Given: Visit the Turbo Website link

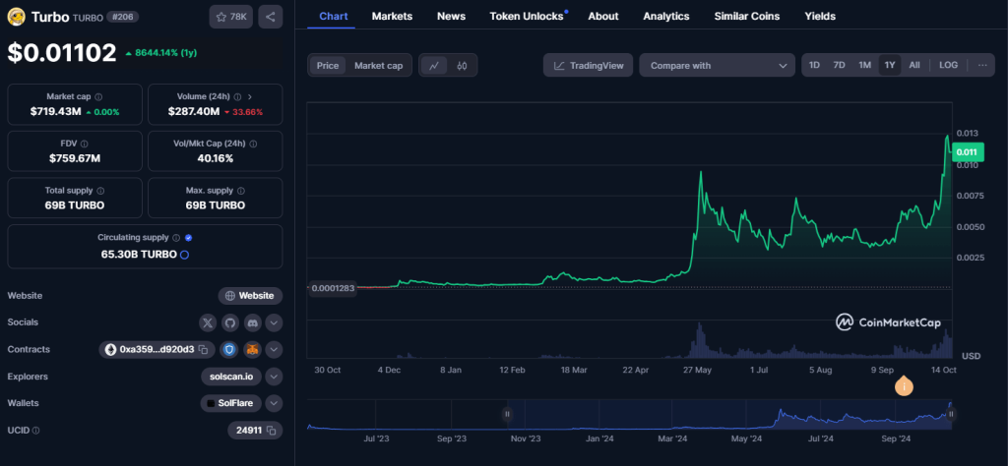Looking at the screenshot, I should (251, 296).
